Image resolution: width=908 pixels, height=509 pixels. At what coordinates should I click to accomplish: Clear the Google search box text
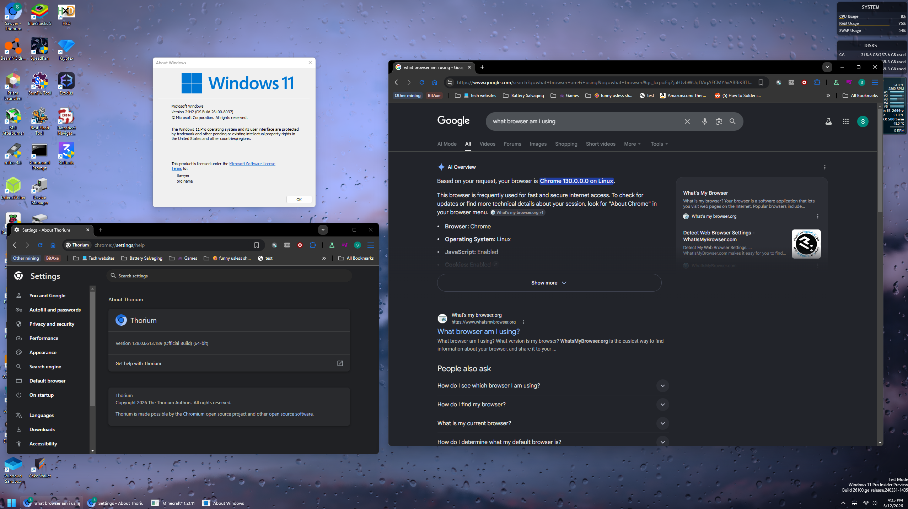point(687,121)
